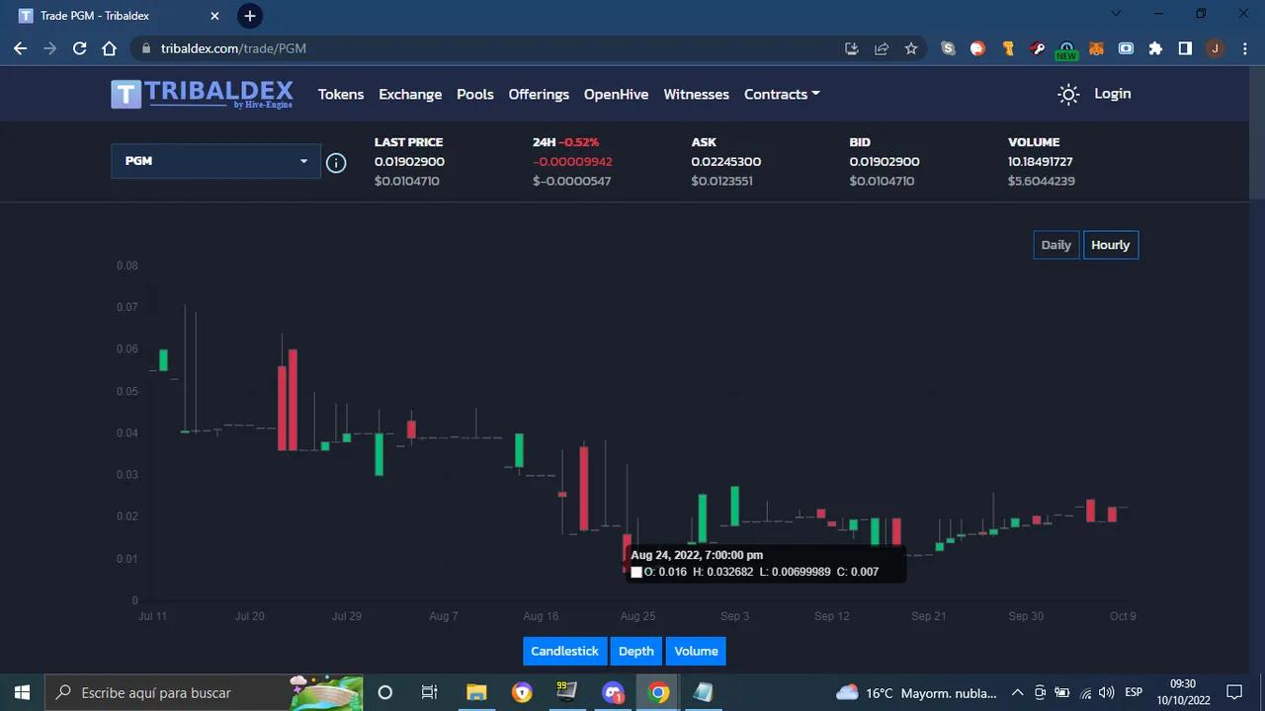Click the Login link
The width and height of the screenshot is (1265, 711).
[1113, 93]
